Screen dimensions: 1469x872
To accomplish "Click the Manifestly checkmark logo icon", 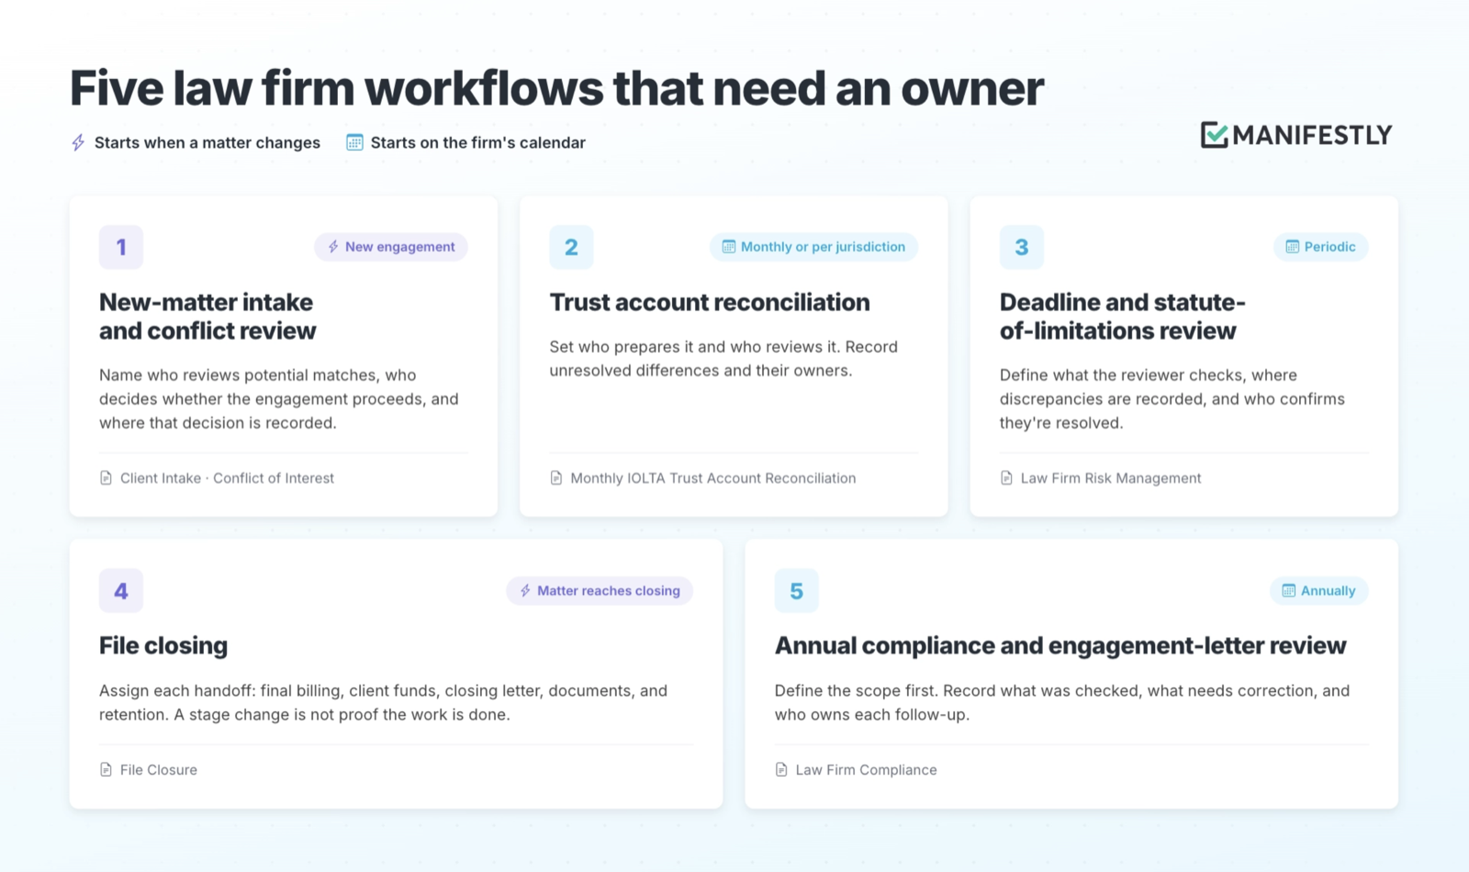I will [x=1214, y=135].
